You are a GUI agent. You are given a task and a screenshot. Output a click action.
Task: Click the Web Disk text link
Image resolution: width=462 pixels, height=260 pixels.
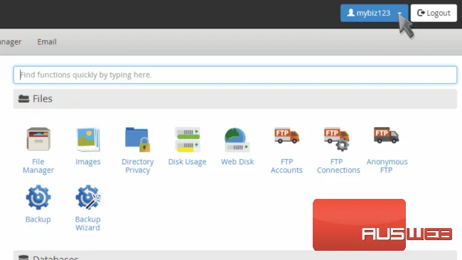(237, 162)
